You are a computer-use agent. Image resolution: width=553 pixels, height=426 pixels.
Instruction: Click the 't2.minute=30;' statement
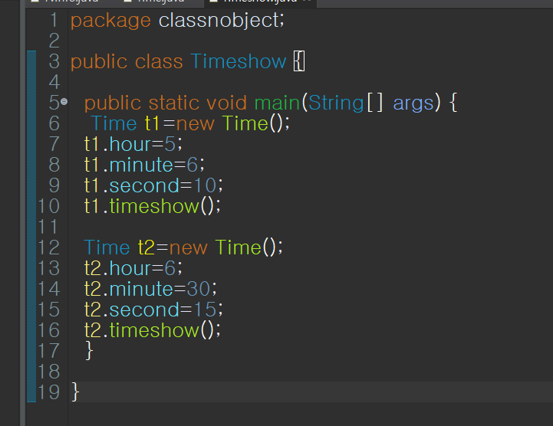pyautogui.click(x=150, y=289)
